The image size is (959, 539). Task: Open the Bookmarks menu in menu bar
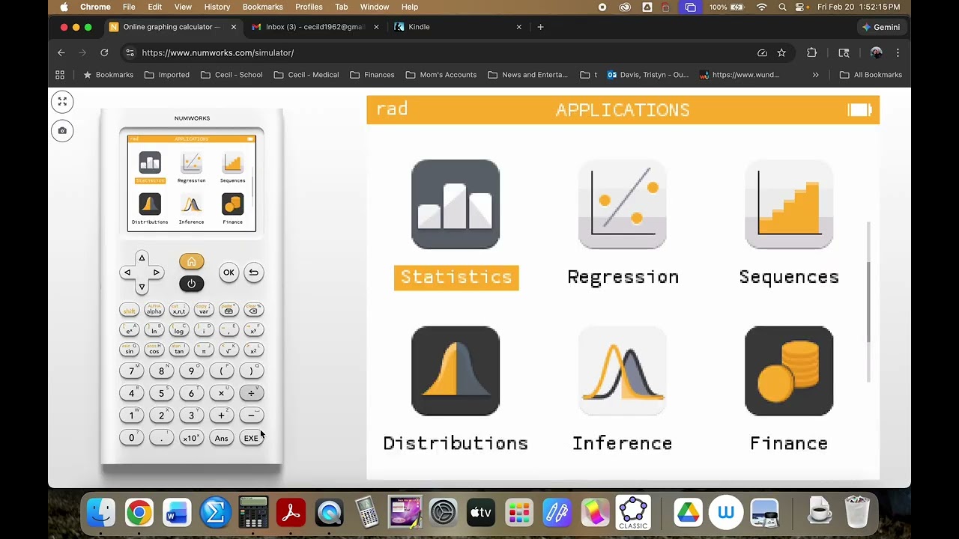pyautogui.click(x=263, y=7)
